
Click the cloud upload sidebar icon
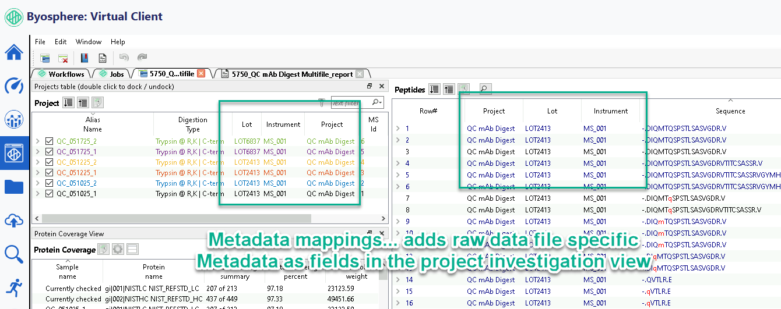coord(14,221)
